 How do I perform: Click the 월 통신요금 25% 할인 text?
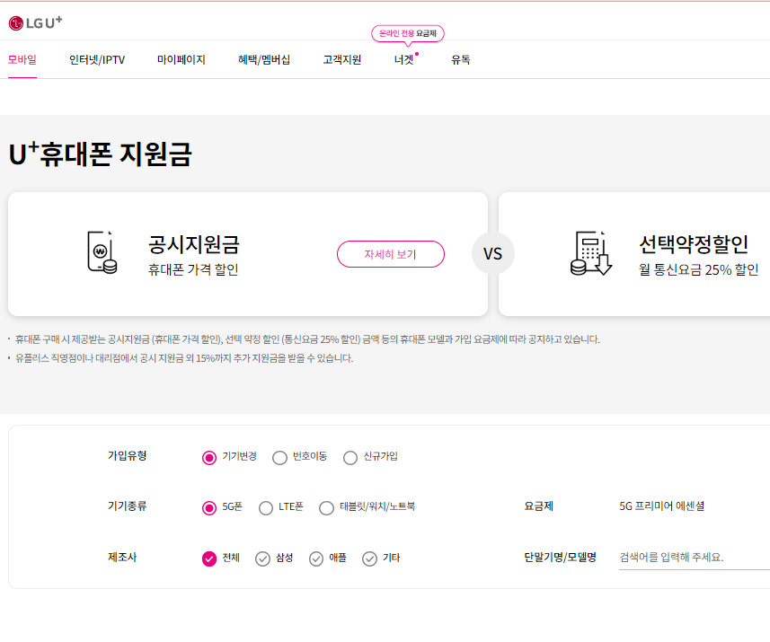698,269
